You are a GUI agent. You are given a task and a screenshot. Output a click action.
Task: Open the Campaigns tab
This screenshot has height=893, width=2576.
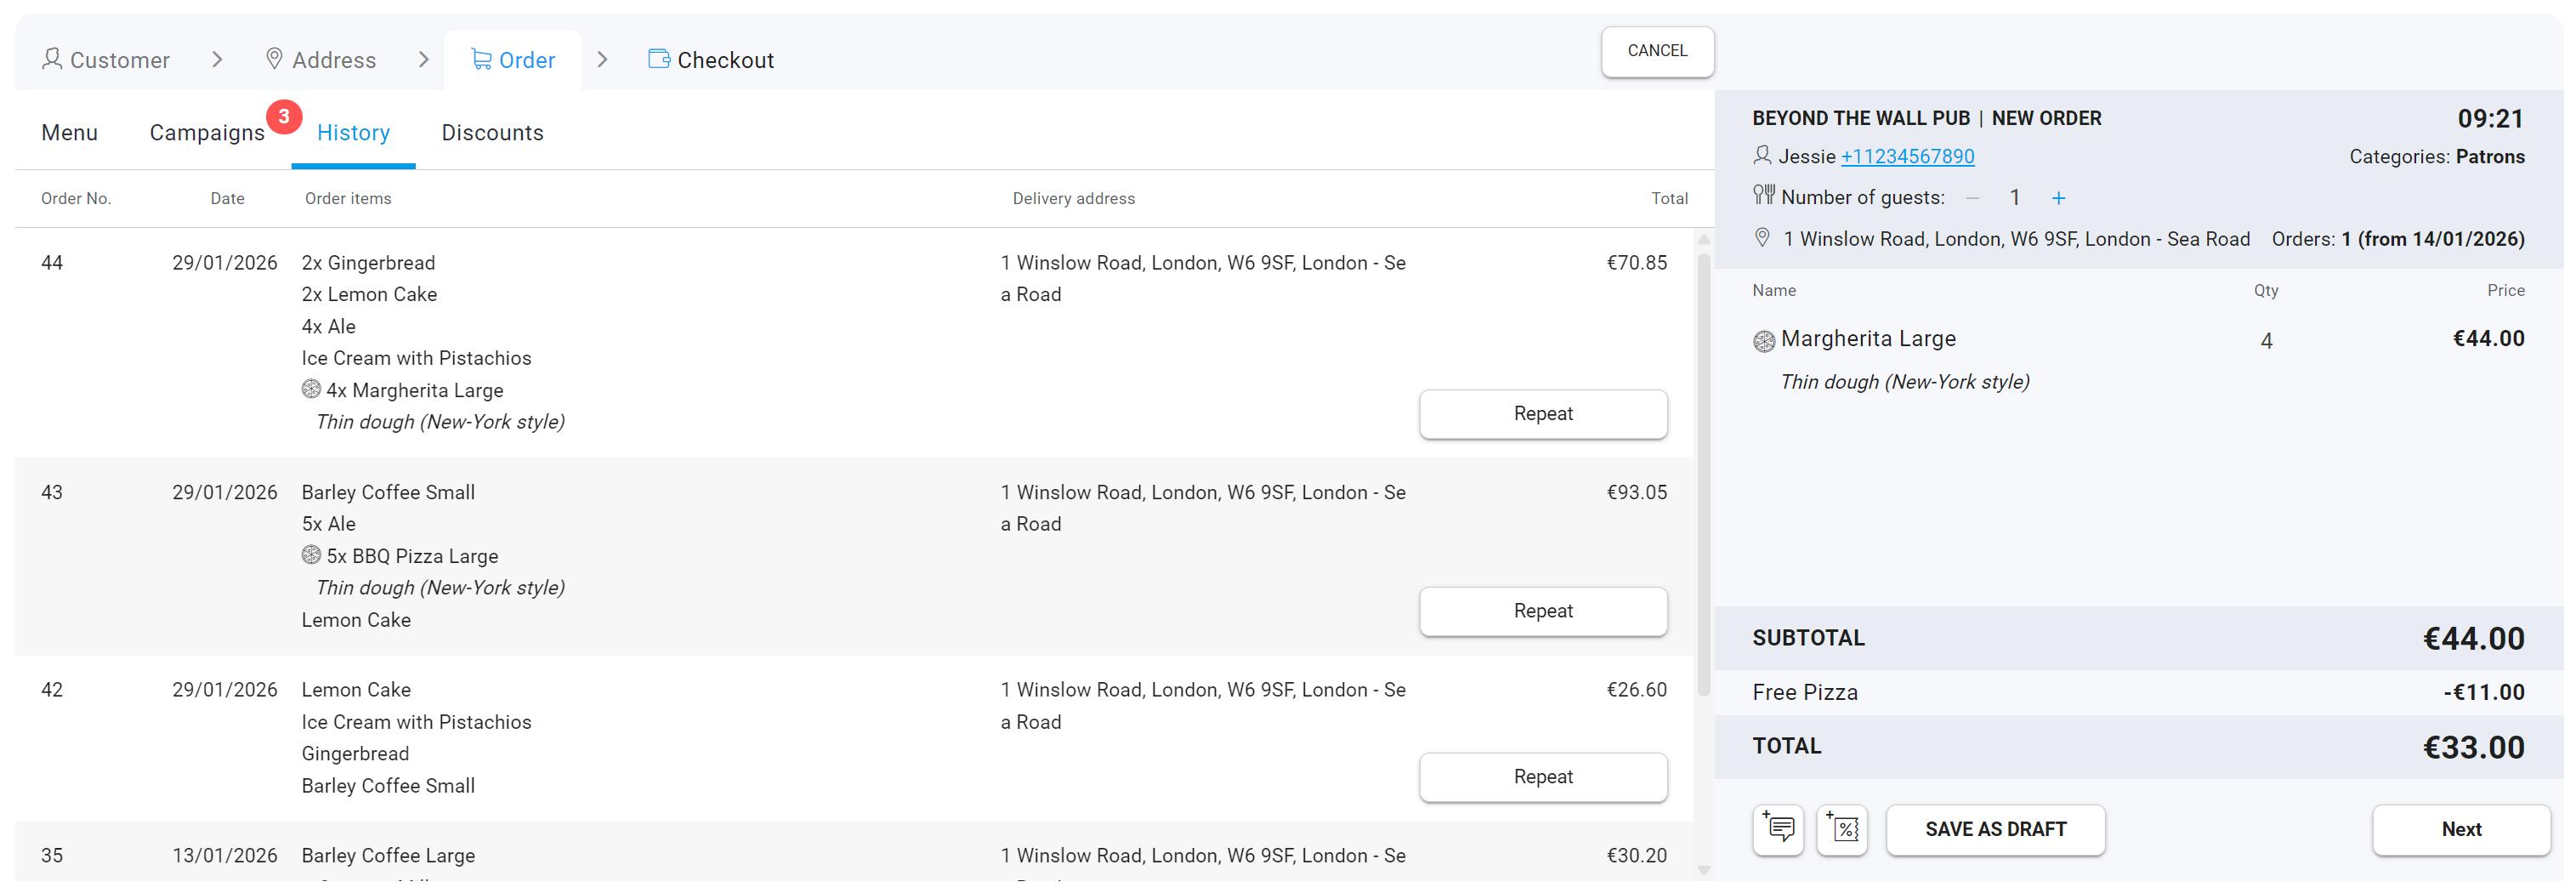pos(207,132)
